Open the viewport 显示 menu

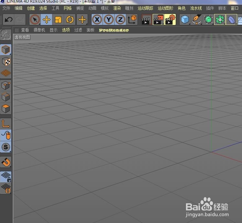point(54,30)
